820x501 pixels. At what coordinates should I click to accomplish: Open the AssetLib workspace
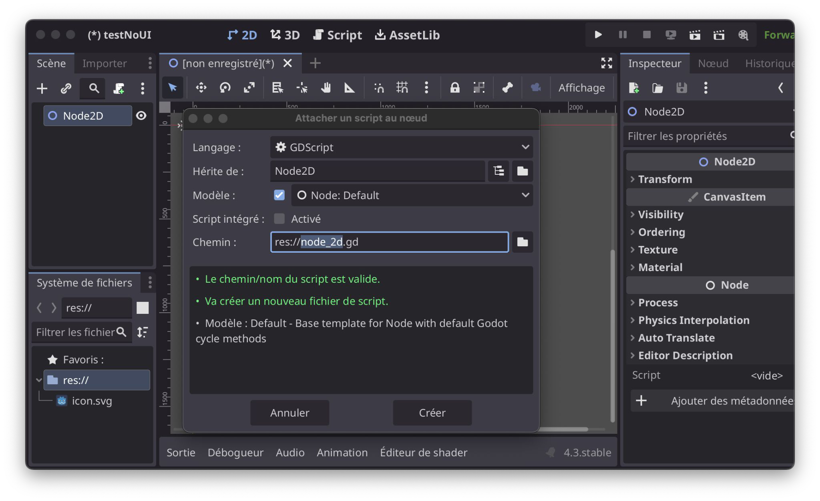point(407,35)
